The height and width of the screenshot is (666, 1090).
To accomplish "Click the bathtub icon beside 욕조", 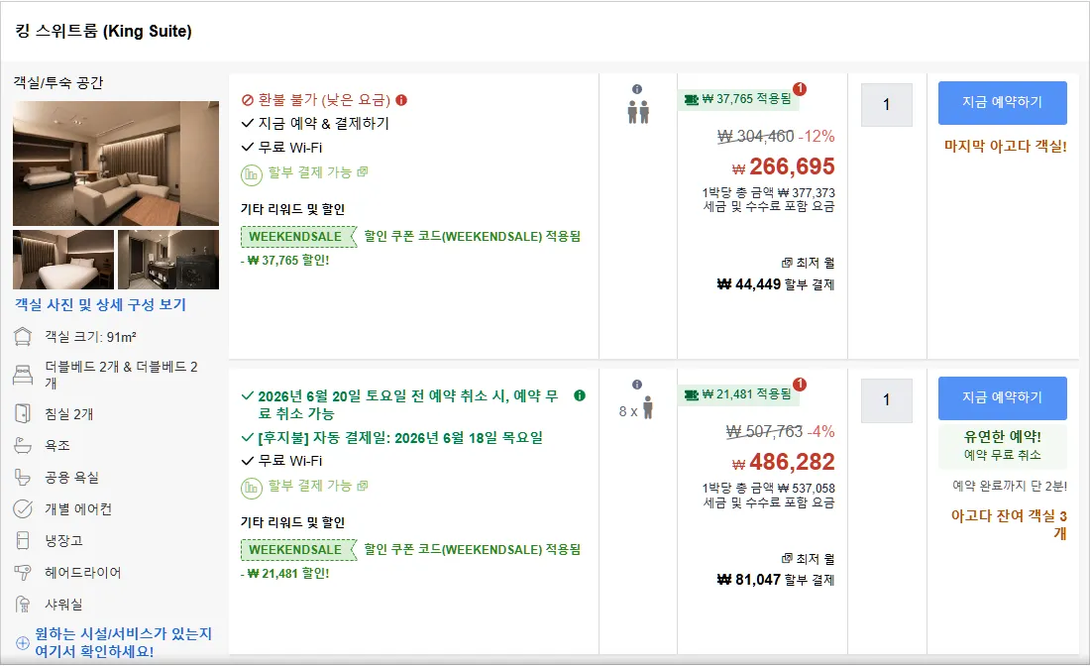I will click(23, 445).
